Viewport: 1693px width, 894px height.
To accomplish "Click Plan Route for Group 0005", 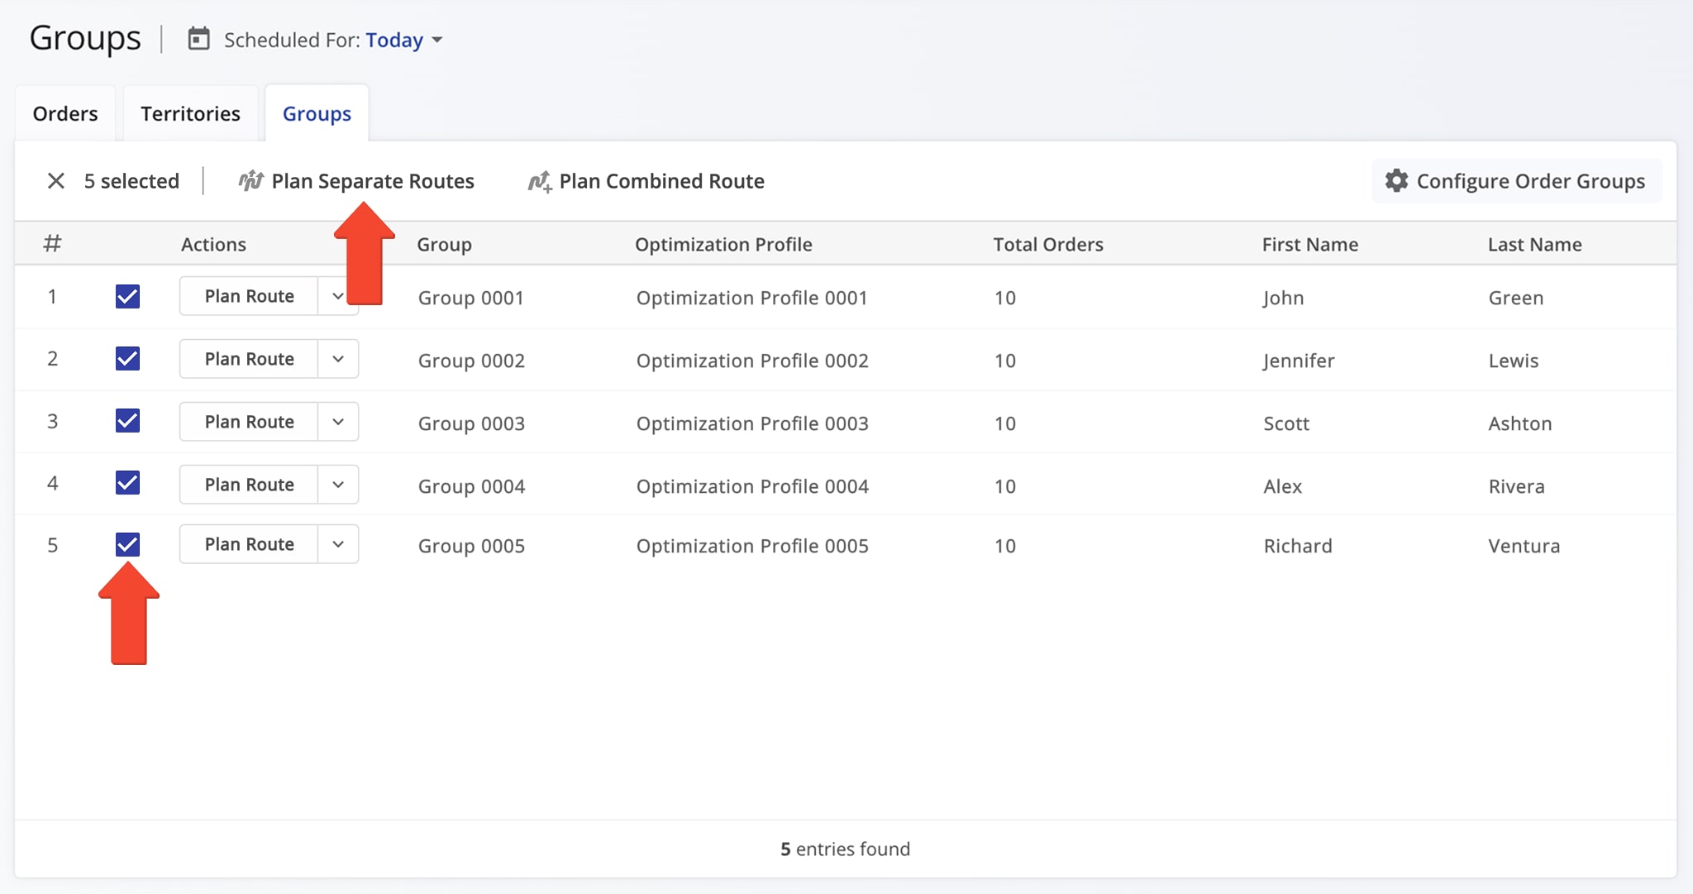I will click(x=249, y=544).
